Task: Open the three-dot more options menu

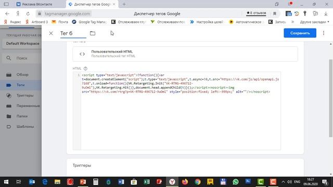Action: point(324,33)
